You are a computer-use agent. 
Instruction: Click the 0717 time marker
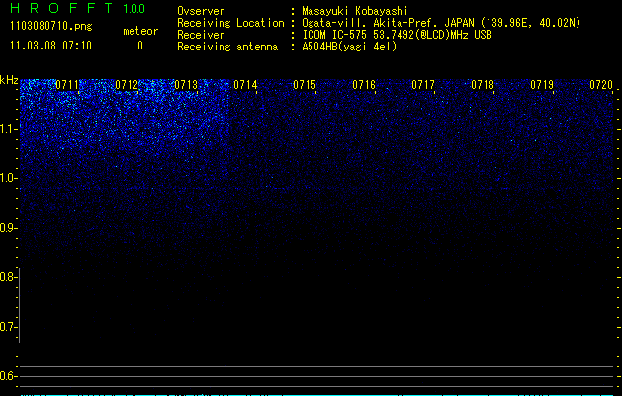click(423, 85)
